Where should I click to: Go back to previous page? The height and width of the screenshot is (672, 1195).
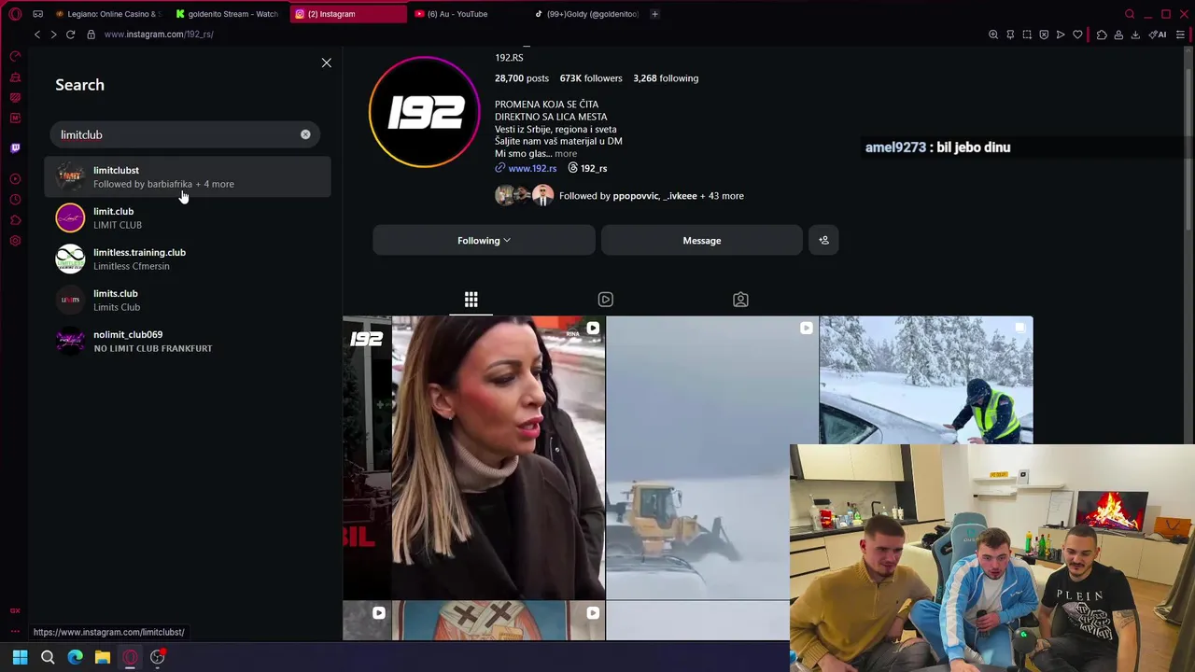(37, 35)
